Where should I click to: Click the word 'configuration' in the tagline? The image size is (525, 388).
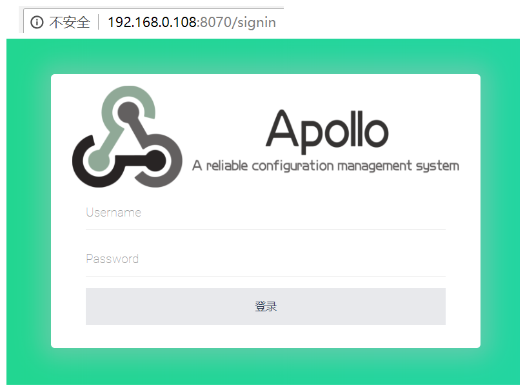pos(293,166)
